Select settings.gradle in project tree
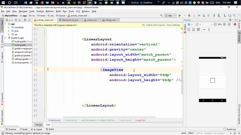241x135 pixels. pyautogui.click(x=21, y=59)
